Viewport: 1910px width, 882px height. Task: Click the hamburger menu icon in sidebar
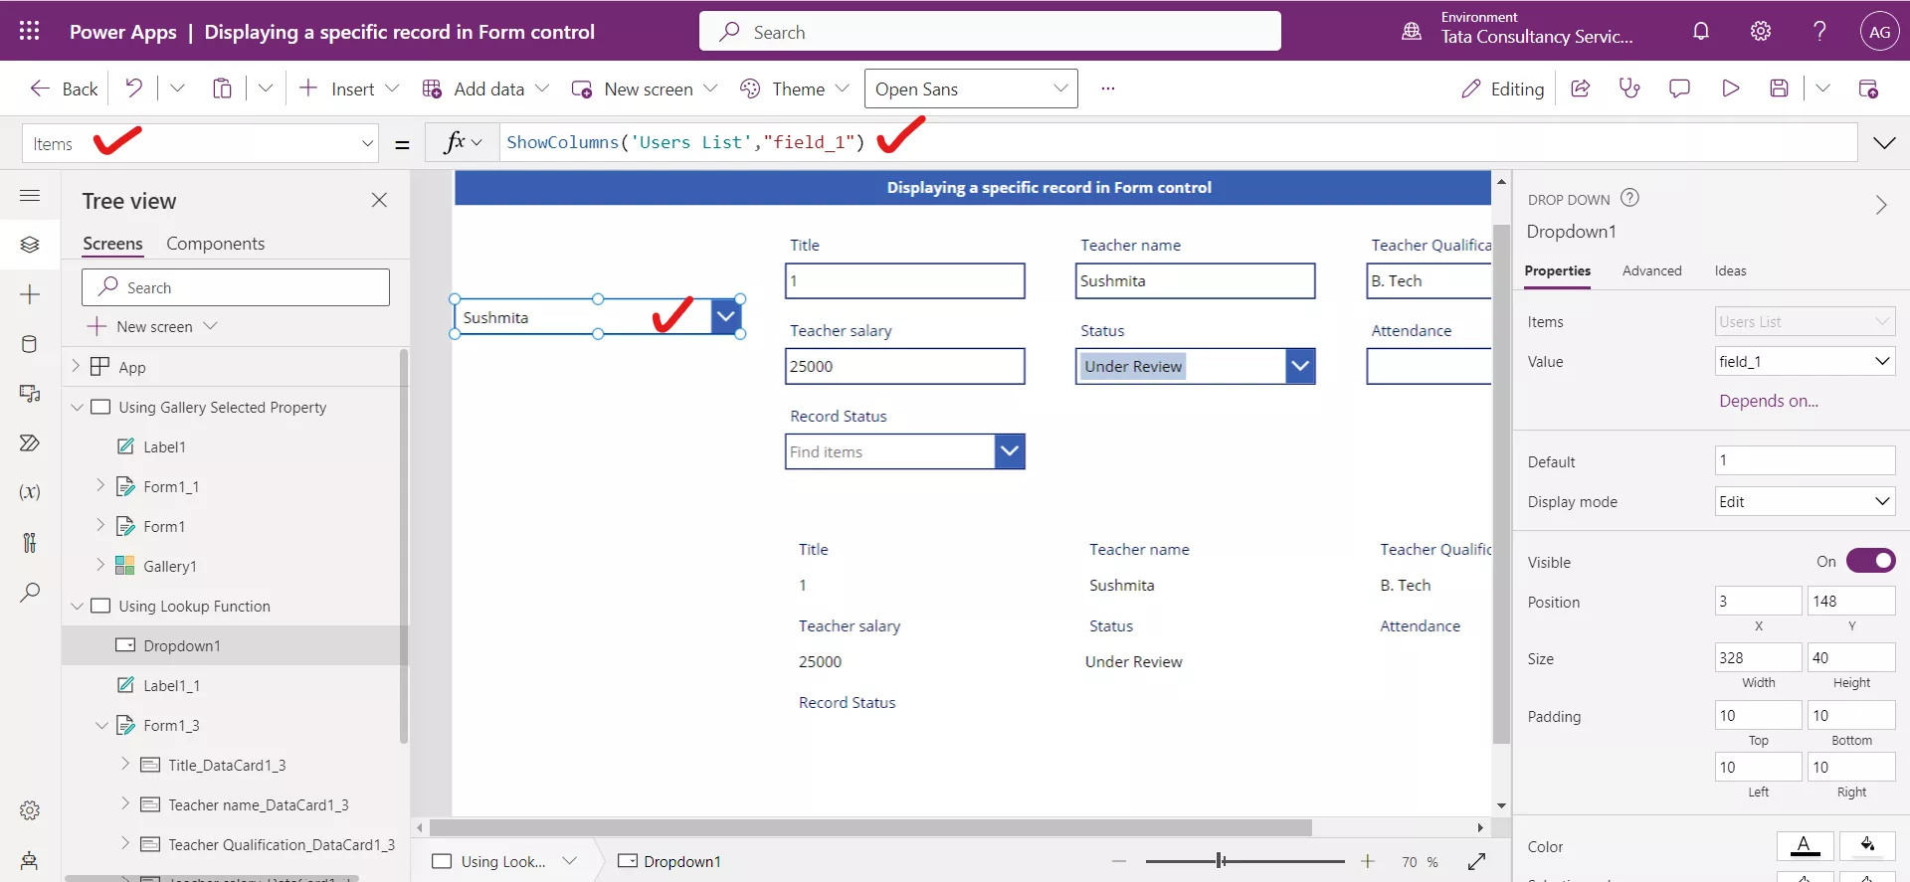30,196
